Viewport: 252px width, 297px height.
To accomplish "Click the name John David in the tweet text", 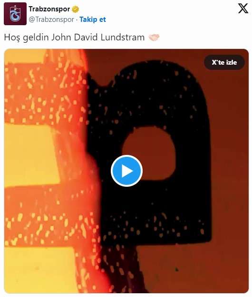I will [x=75, y=38].
